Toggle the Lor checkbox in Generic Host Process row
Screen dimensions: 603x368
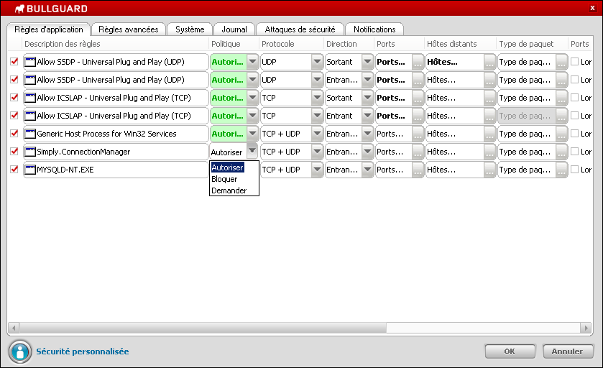tap(574, 133)
